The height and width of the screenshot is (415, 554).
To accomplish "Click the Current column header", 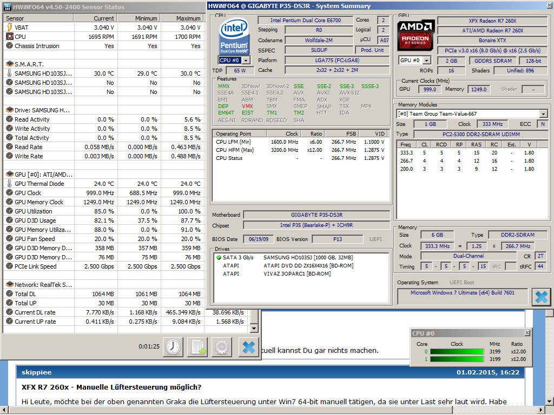I will coord(95,18).
